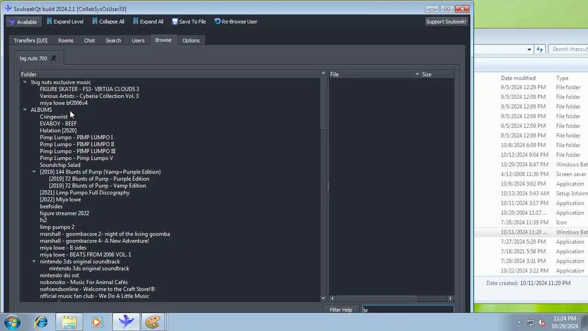This screenshot has width=588, height=331.
Task: Select Halation [2020] folder
Action: pos(58,131)
